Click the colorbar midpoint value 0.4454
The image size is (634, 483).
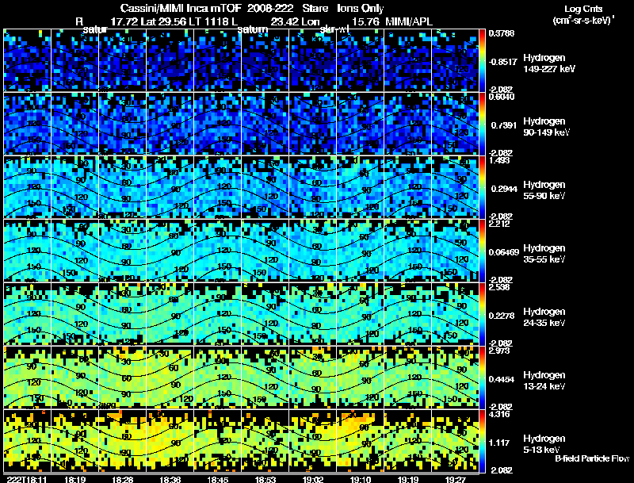[502, 379]
